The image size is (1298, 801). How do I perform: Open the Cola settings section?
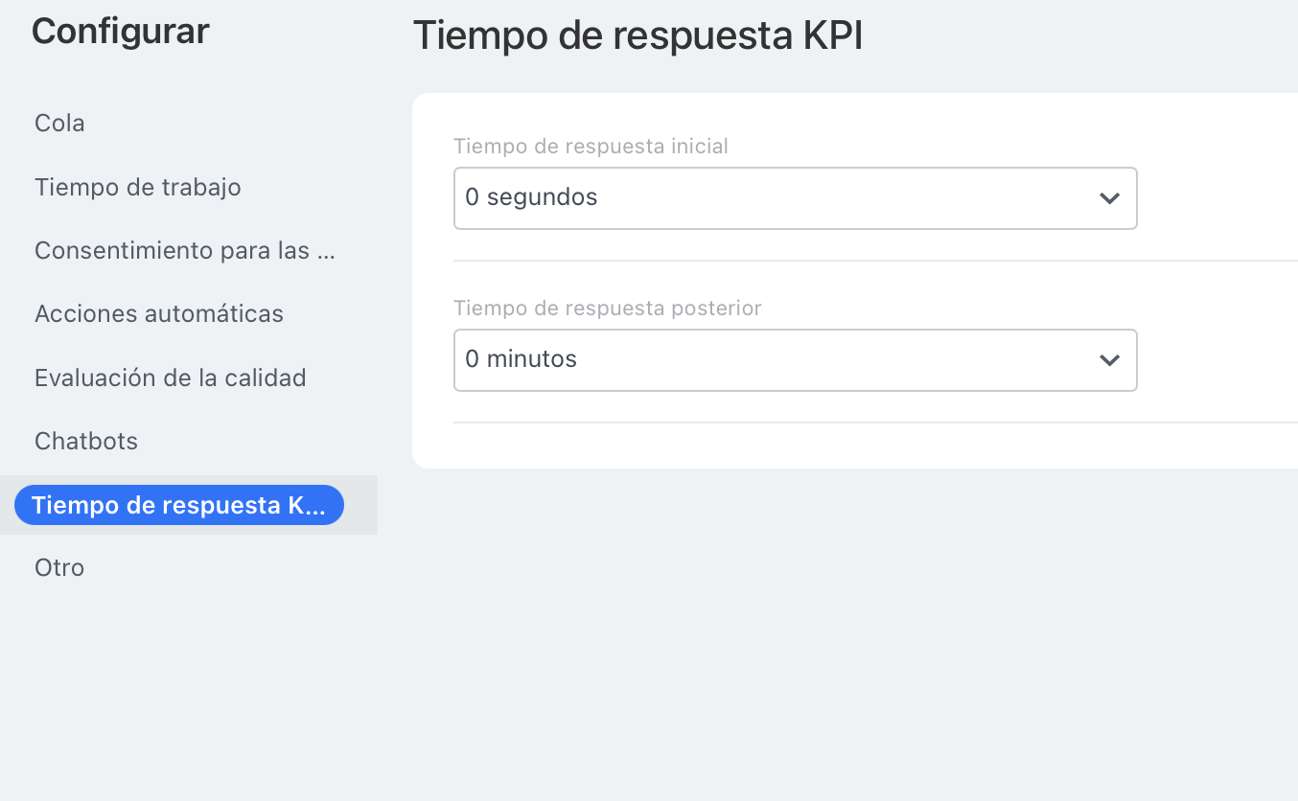(59, 124)
